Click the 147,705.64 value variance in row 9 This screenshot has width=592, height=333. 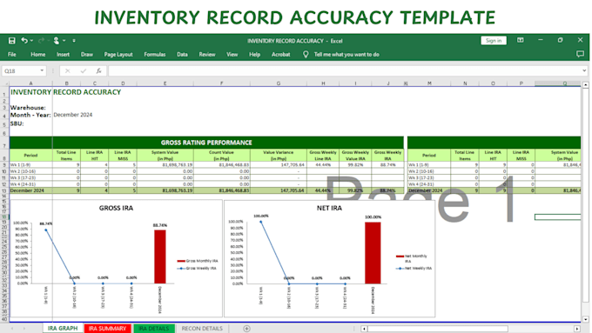point(279,165)
